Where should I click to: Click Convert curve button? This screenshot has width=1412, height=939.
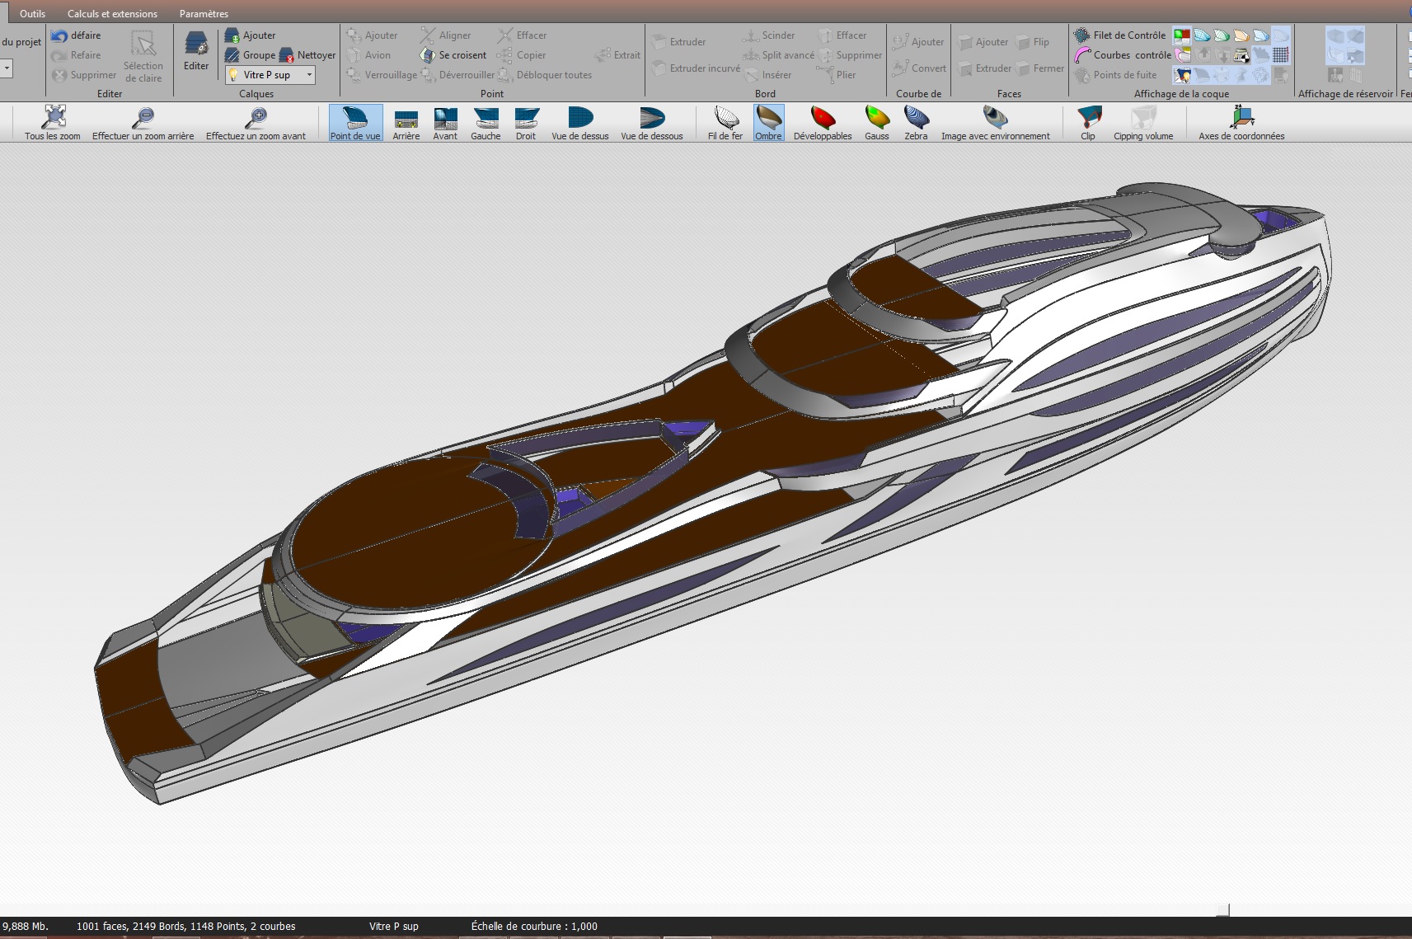click(x=919, y=68)
